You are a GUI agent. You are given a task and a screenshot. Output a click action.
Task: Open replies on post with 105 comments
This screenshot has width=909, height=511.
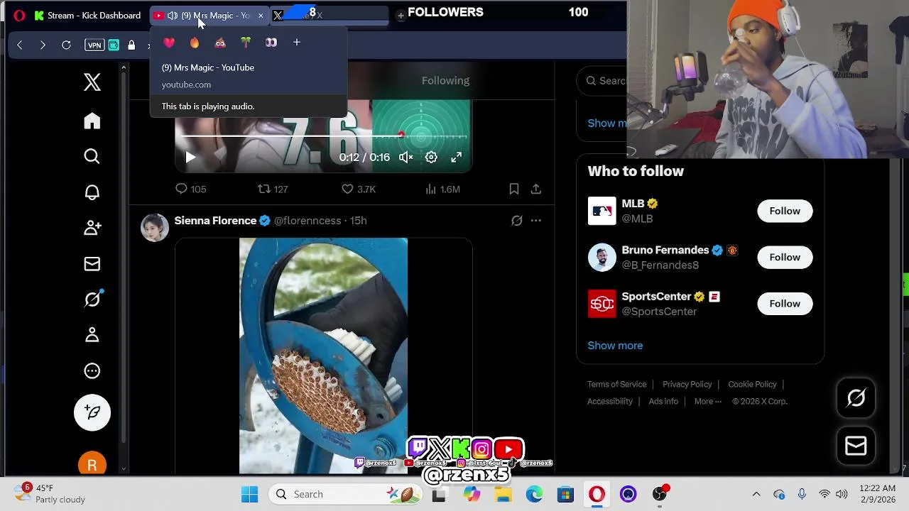[x=190, y=189]
